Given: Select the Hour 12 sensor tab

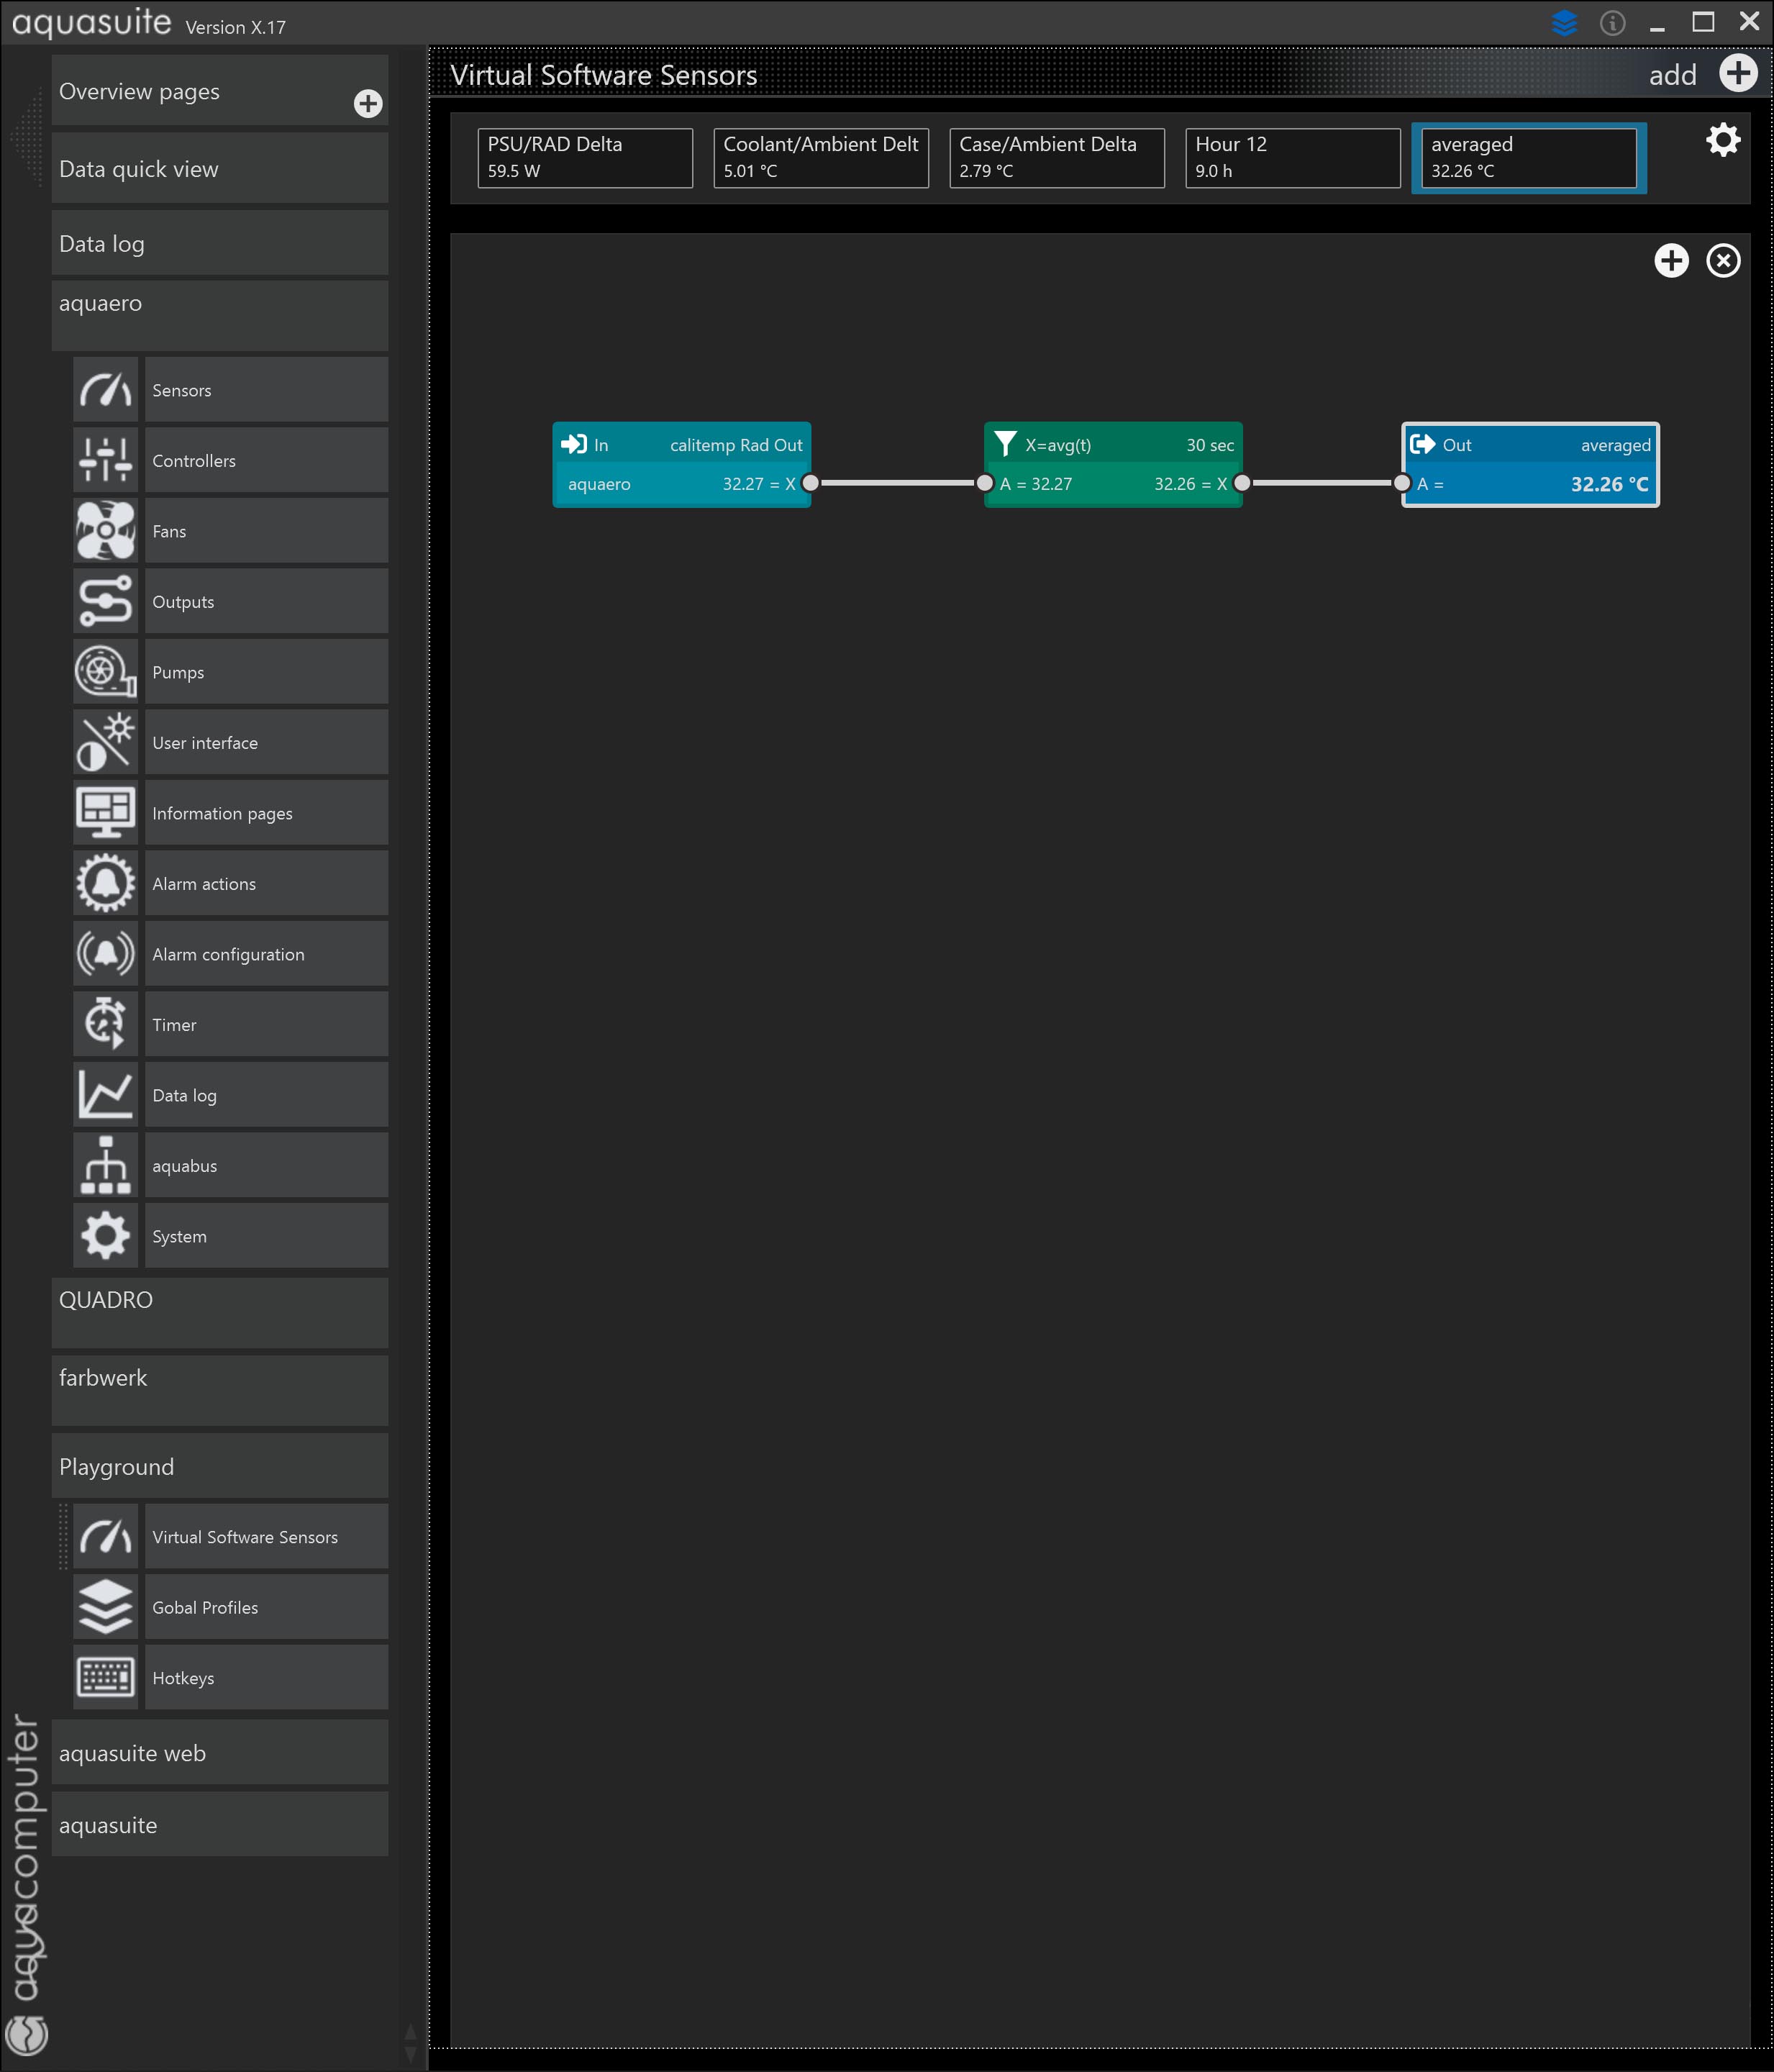Looking at the screenshot, I should pyautogui.click(x=1293, y=158).
